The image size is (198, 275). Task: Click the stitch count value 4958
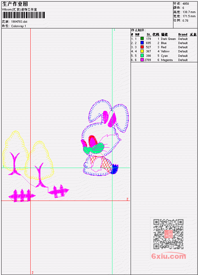(x=186, y=4)
